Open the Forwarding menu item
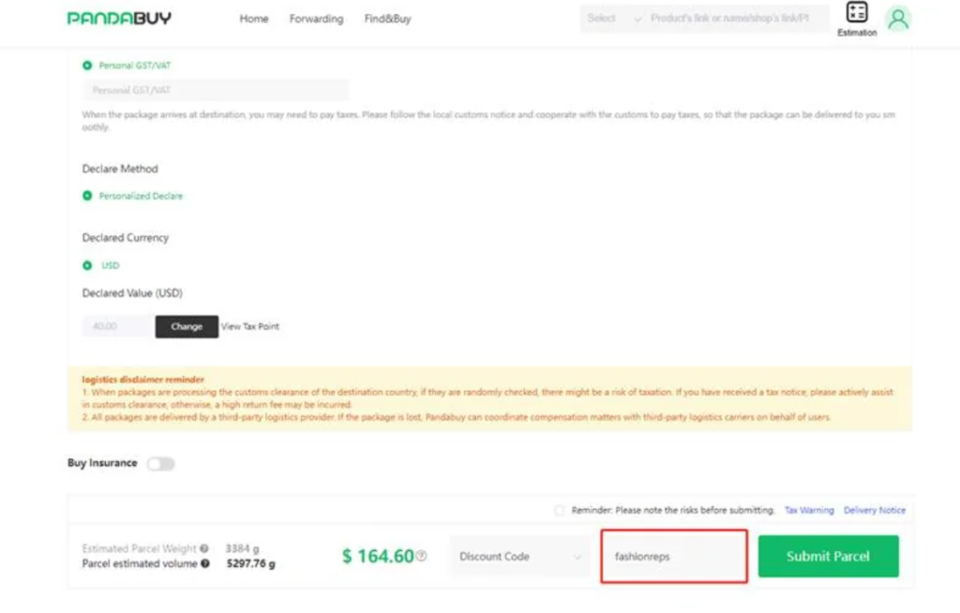Viewport: 960px width, 613px height. coord(316,19)
